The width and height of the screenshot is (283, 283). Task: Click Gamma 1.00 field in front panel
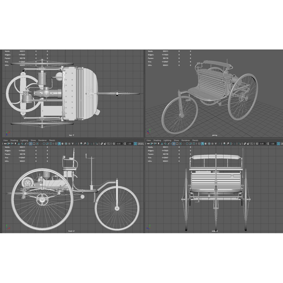pyautogui.click(x=129, y=144)
